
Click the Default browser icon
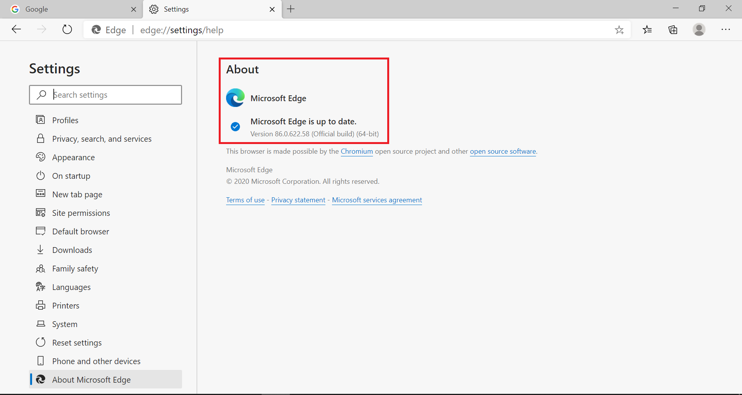tap(41, 231)
